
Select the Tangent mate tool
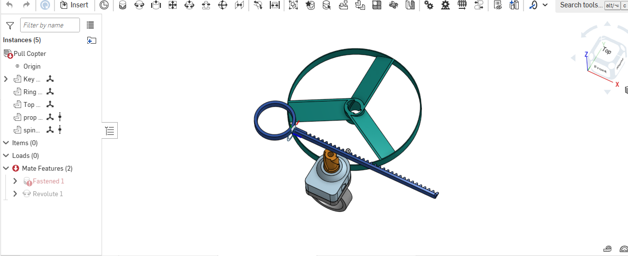pyautogui.click(x=258, y=5)
